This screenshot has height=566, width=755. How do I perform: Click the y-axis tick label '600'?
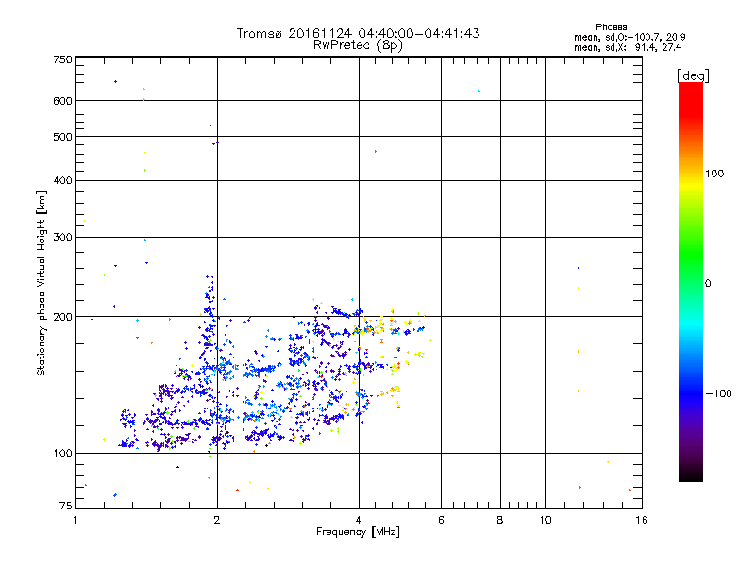(62, 101)
